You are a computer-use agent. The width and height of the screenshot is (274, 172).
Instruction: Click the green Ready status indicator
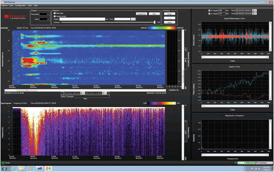[x=3, y=163]
